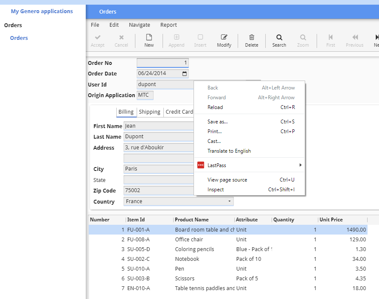
Task: Open the Order Date calendar icon
Action: [184, 73]
